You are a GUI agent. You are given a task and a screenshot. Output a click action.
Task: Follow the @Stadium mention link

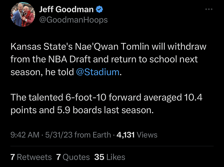97,72
